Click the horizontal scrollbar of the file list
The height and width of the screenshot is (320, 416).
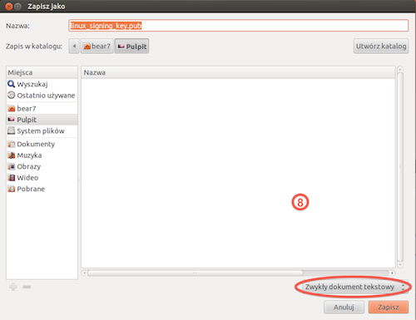(x=196, y=273)
